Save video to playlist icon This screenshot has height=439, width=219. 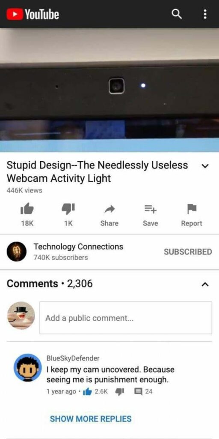click(151, 208)
